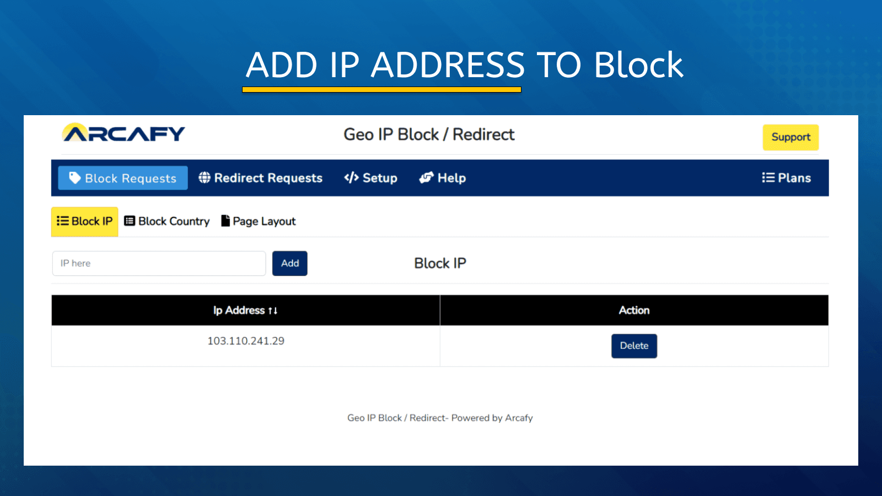
Task: Click the handshake icon beside Help
Action: [426, 177]
